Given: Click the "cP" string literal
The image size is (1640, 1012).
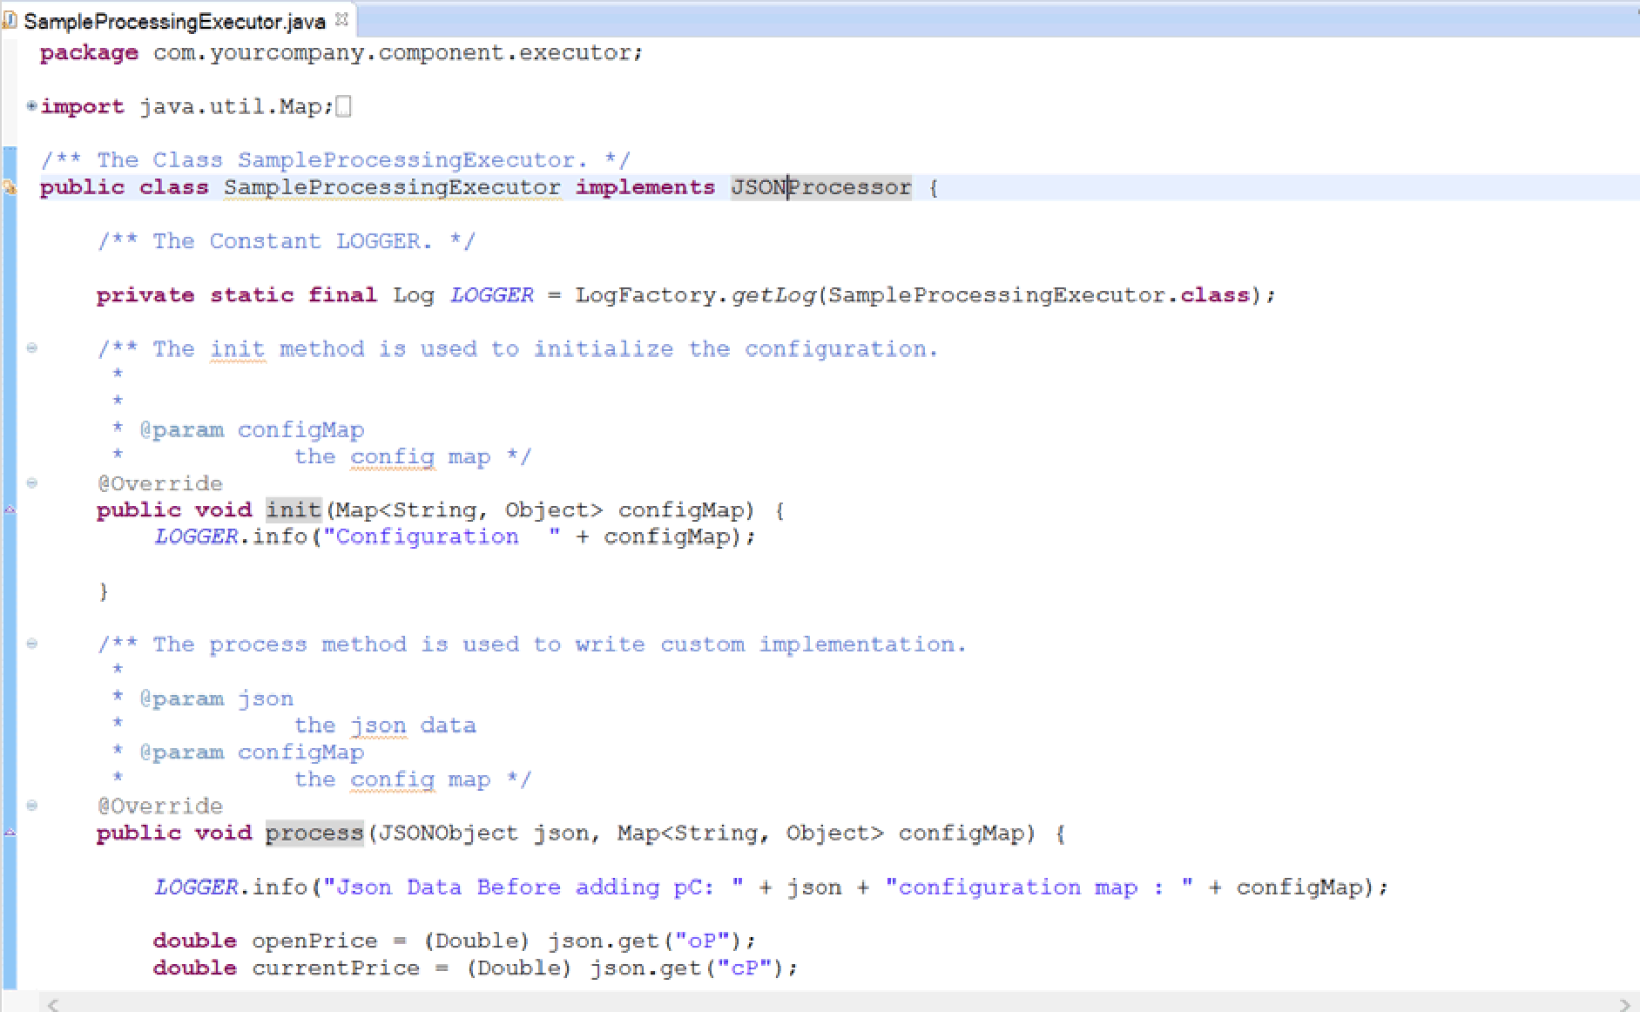Looking at the screenshot, I should (x=745, y=968).
